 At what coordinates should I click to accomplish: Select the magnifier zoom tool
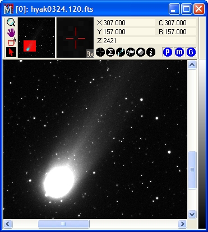[x=11, y=22]
